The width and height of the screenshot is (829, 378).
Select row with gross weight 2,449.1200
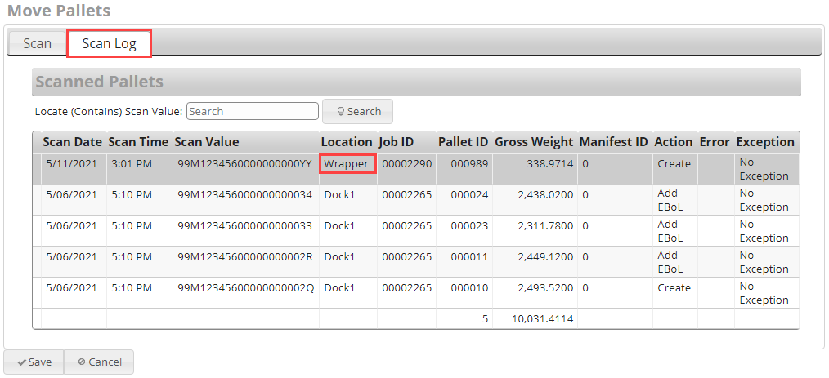(416, 262)
